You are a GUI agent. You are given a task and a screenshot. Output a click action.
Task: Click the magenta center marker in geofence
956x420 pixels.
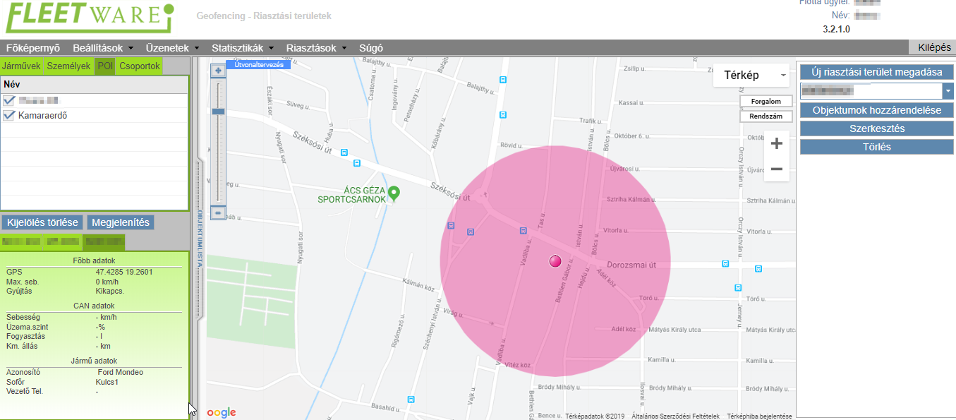point(555,261)
